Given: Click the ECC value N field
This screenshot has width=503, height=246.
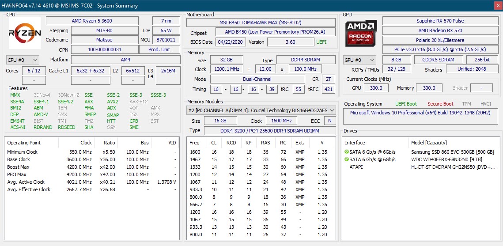Looking at the screenshot, I should (x=330, y=121).
